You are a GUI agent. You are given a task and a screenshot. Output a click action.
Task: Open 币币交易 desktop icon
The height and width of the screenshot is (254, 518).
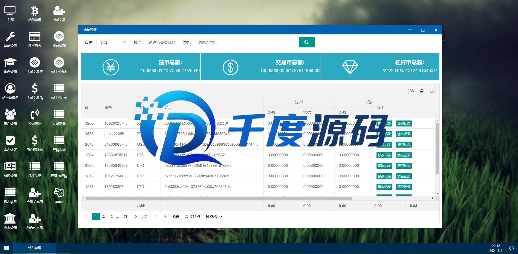[x=59, y=14]
